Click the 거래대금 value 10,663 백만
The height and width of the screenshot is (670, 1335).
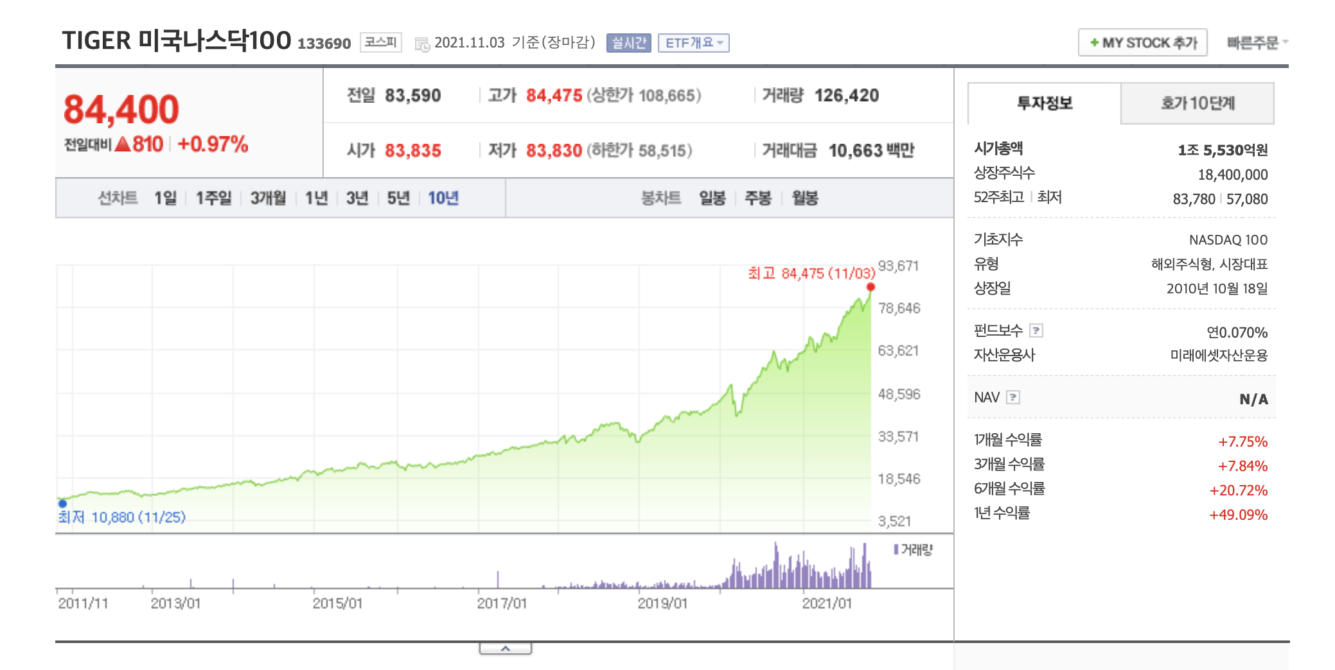(x=871, y=151)
